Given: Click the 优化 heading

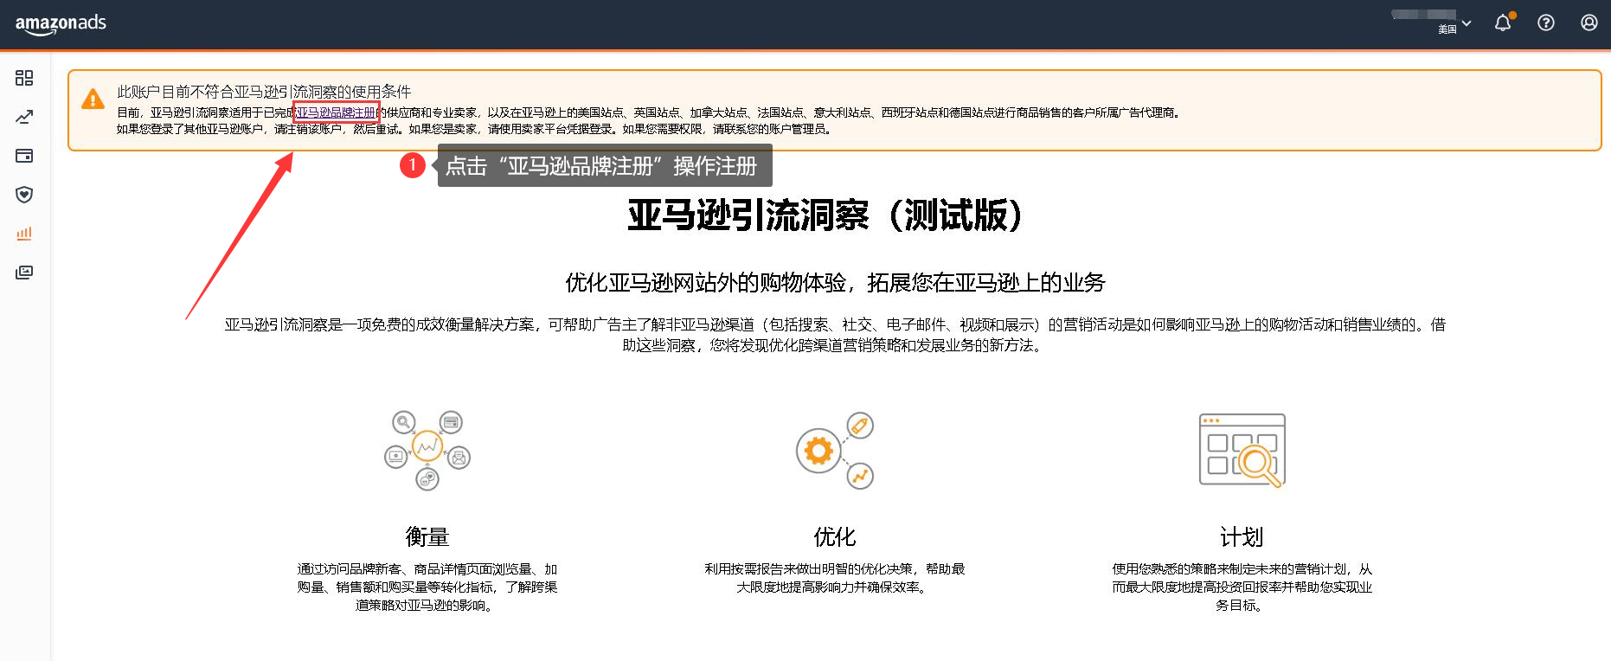Looking at the screenshot, I should pos(835,537).
